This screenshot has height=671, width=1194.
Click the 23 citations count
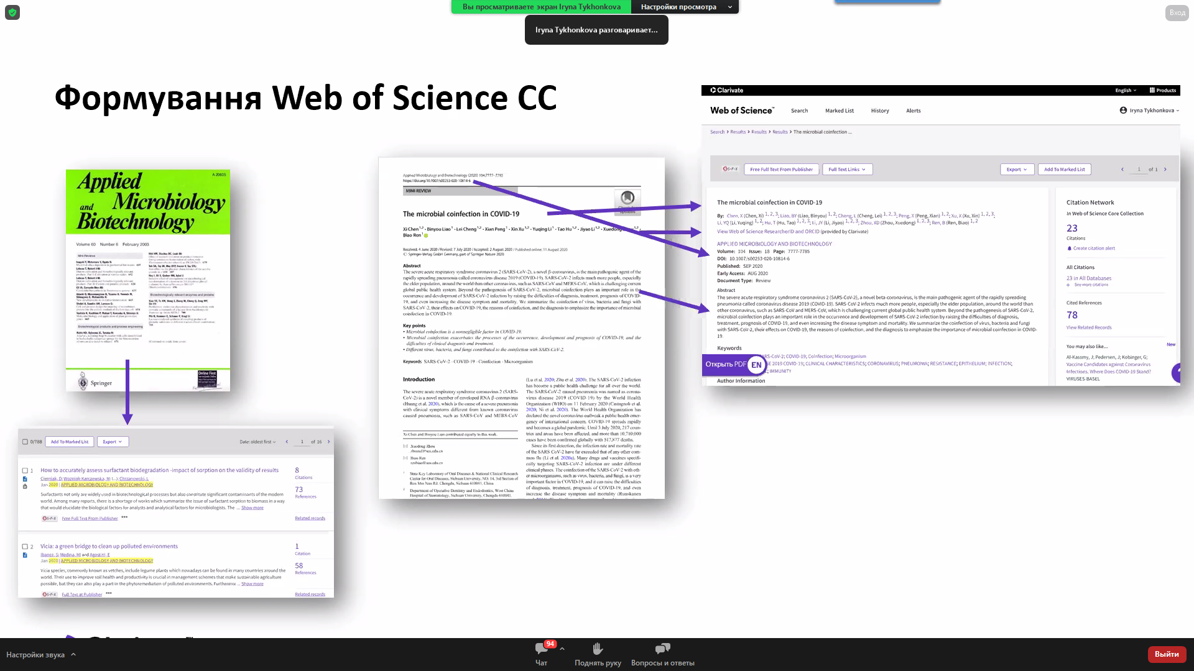[x=1072, y=228]
